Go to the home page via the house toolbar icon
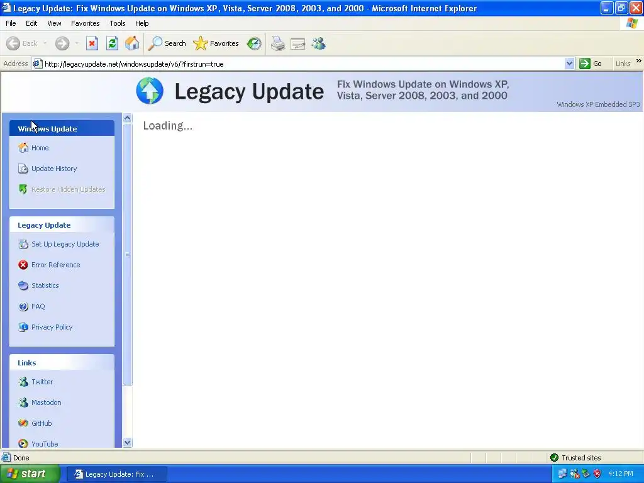The width and height of the screenshot is (644, 483). click(132, 43)
